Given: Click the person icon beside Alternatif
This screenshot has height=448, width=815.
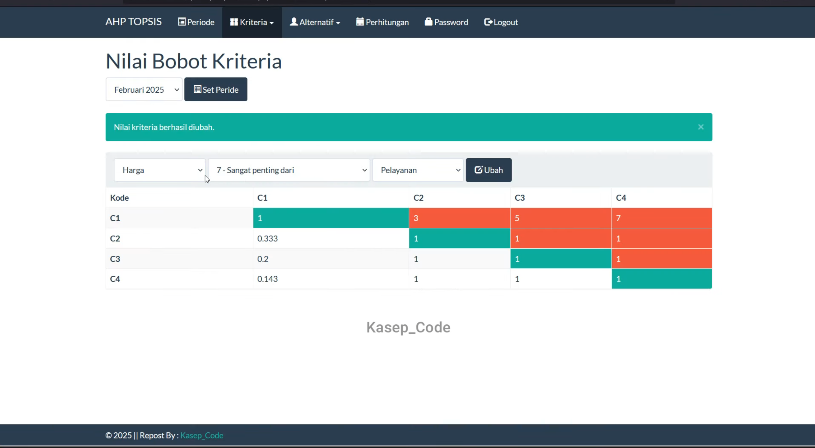Looking at the screenshot, I should pos(294,22).
